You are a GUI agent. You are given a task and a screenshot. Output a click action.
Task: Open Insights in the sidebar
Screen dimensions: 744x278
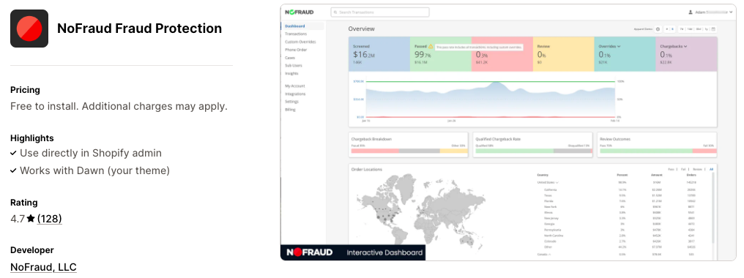291,74
